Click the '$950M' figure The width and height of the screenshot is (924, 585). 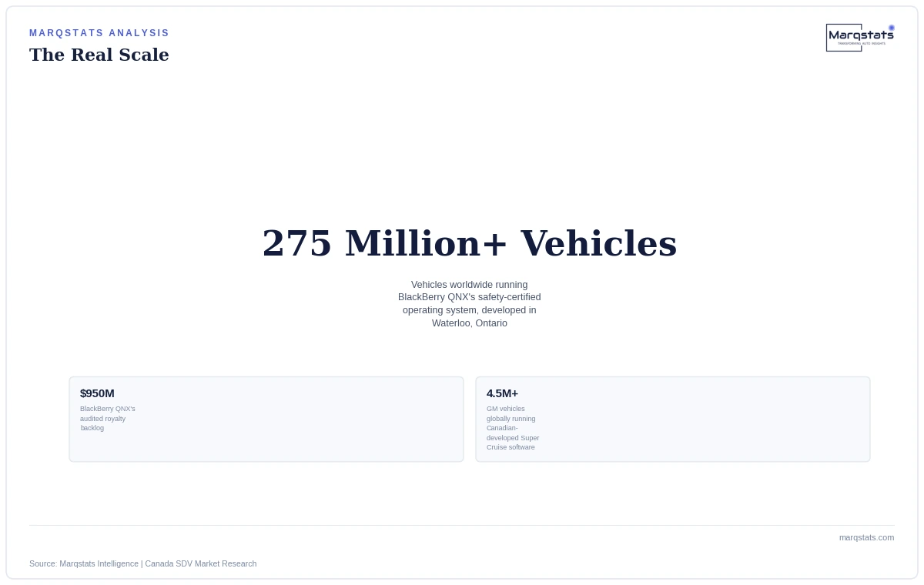[97, 393]
